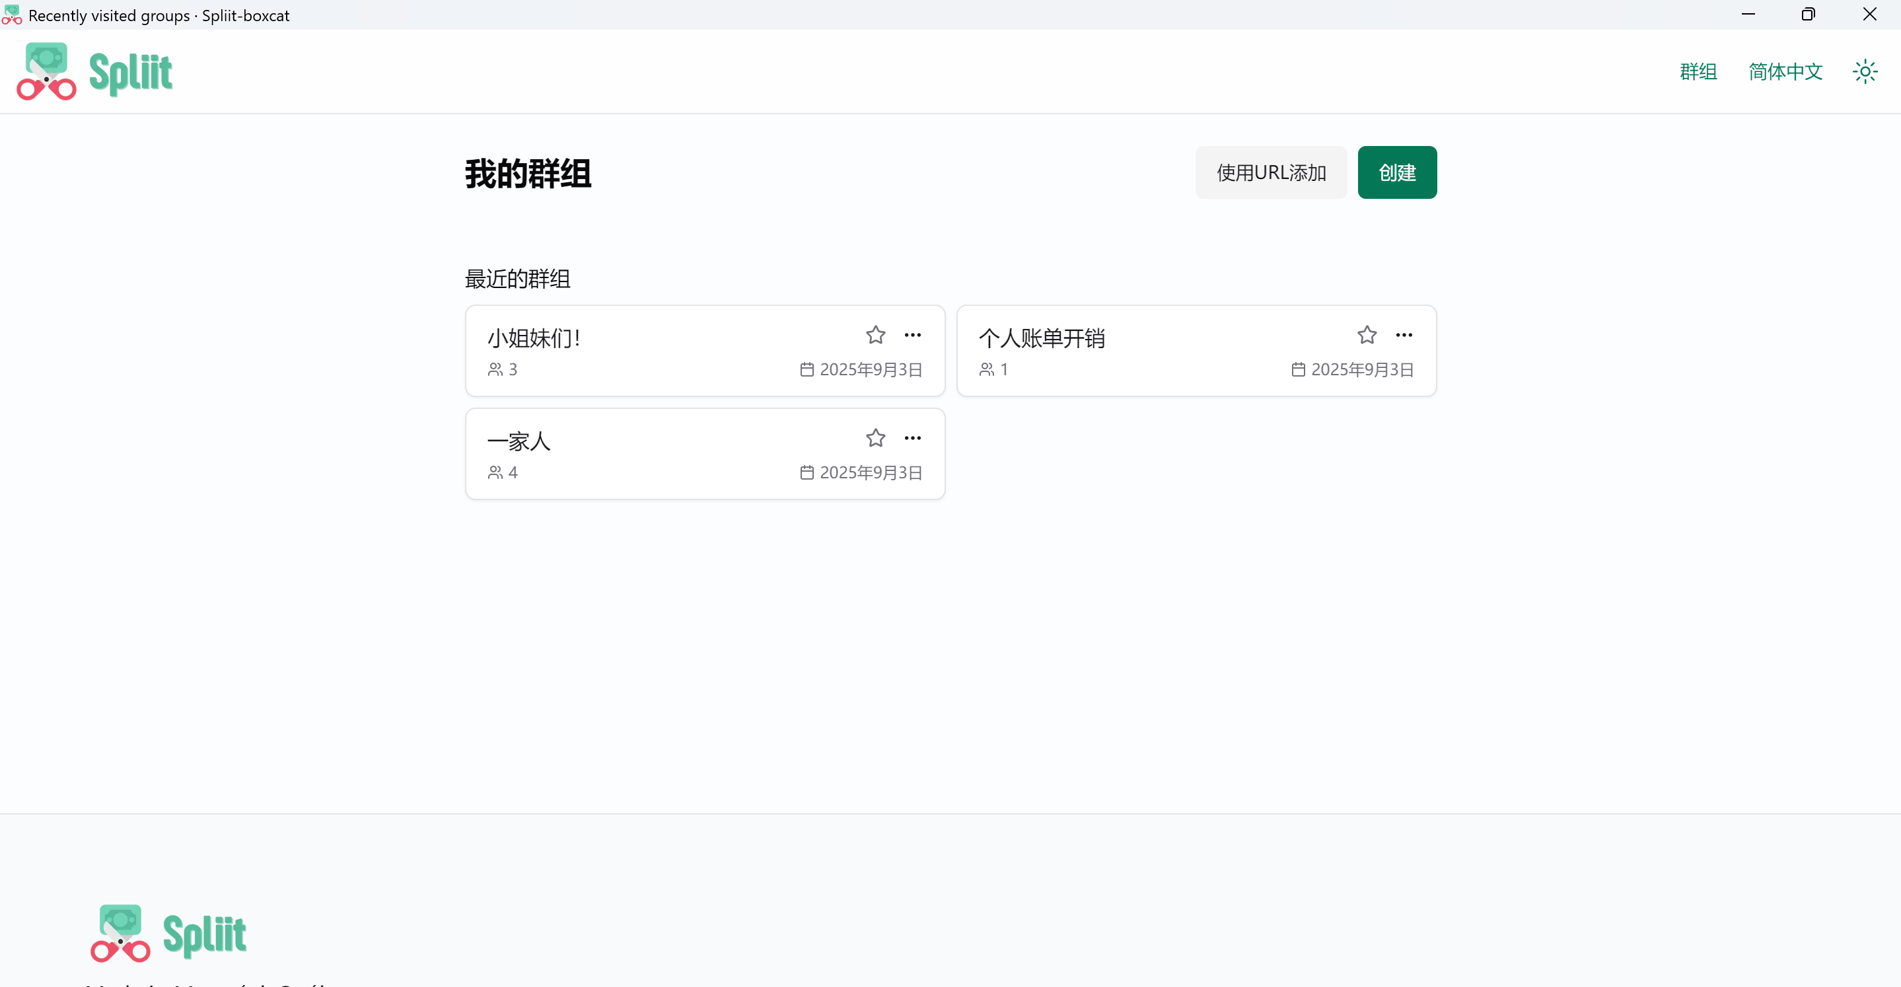Click the app icon in the title bar

[x=12, y=15]
